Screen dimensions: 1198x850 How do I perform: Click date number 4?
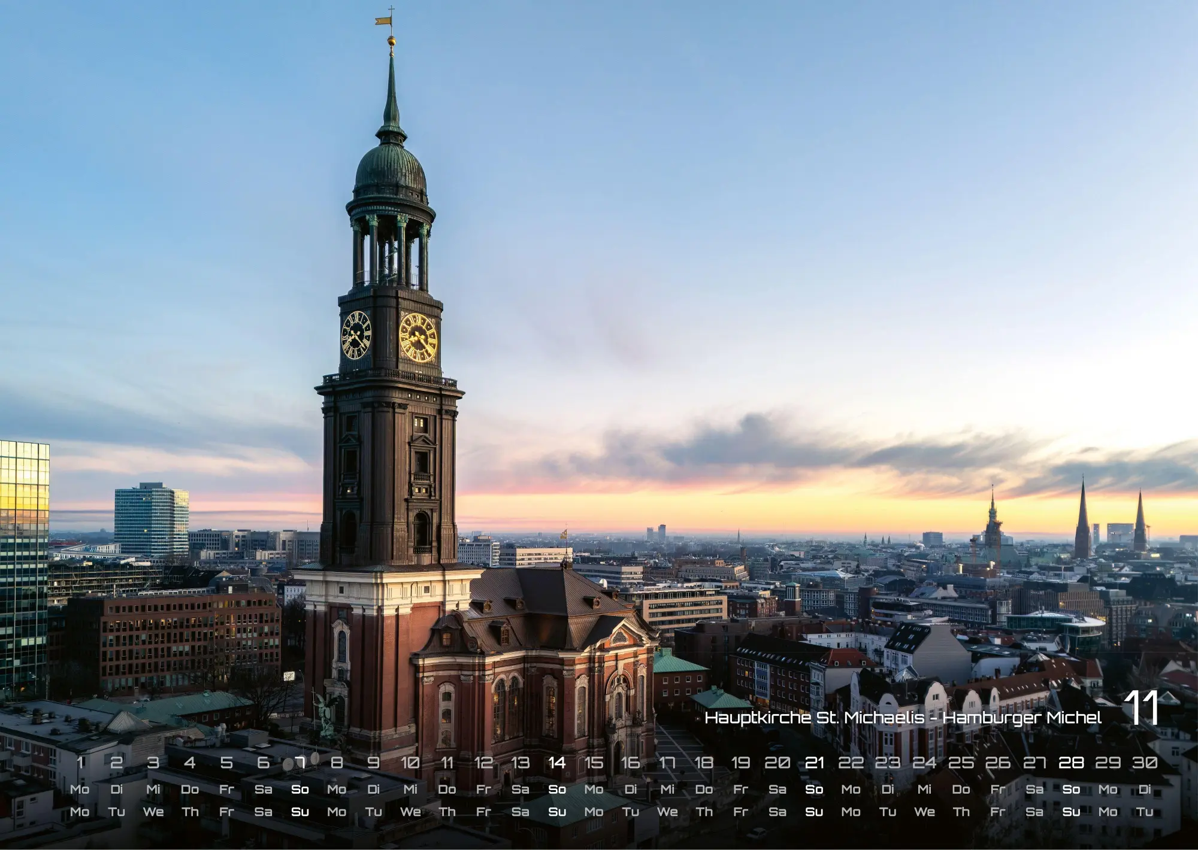(x=190, y=763)
